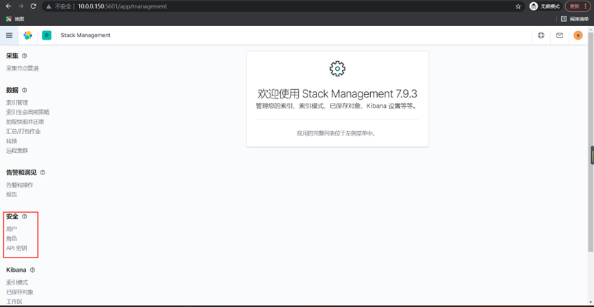Screen dimensions: 594x307
Task: Reload the page with refresh icon
Action: tap(34, 6)
